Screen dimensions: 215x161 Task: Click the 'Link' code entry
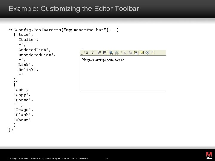coord(24,65)
